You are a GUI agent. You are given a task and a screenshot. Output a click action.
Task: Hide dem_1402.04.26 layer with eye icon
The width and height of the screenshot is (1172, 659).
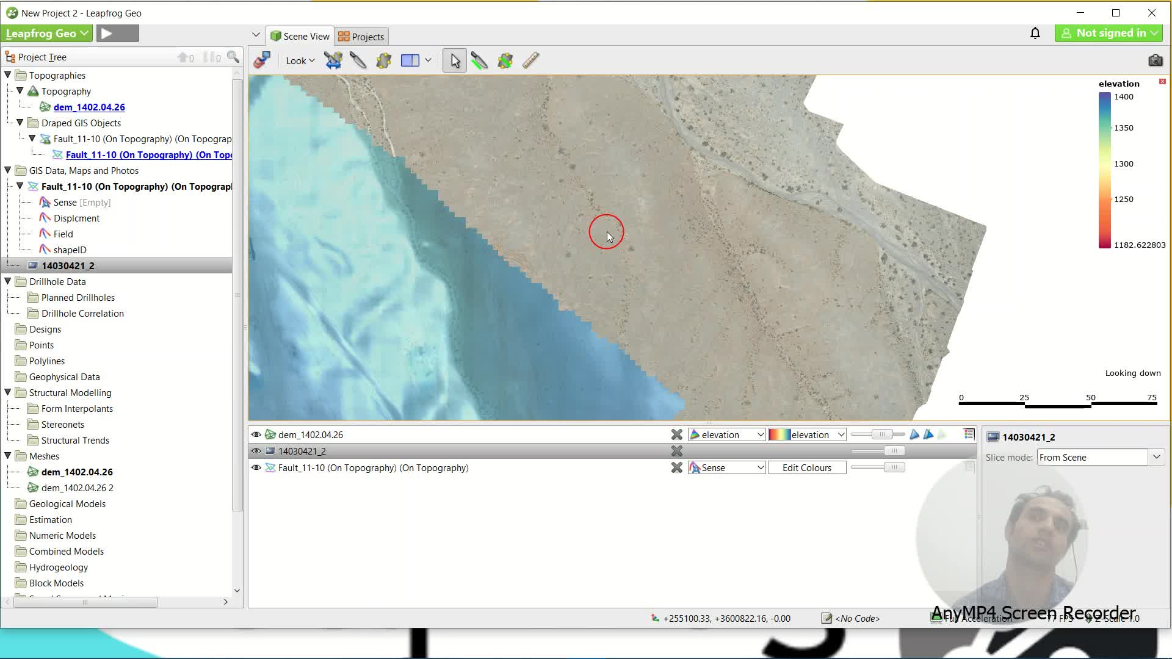click(x=256, y=434)
